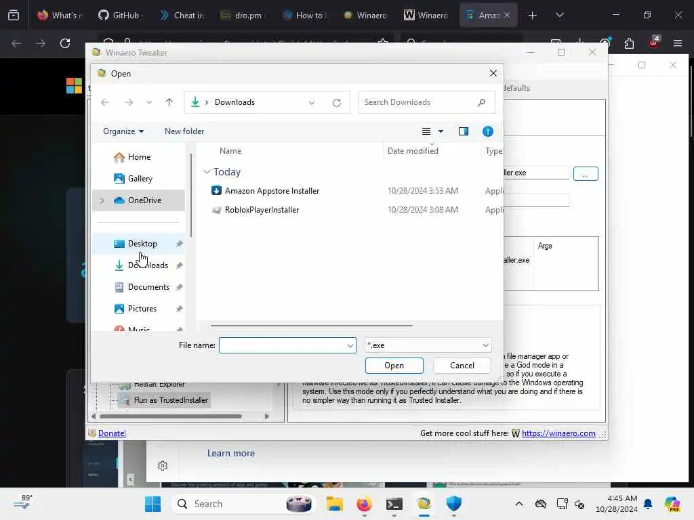This screenshot has width=694, height=520.
Task: Select RobloxPlayerInstaller file
Action: (262, 210)
